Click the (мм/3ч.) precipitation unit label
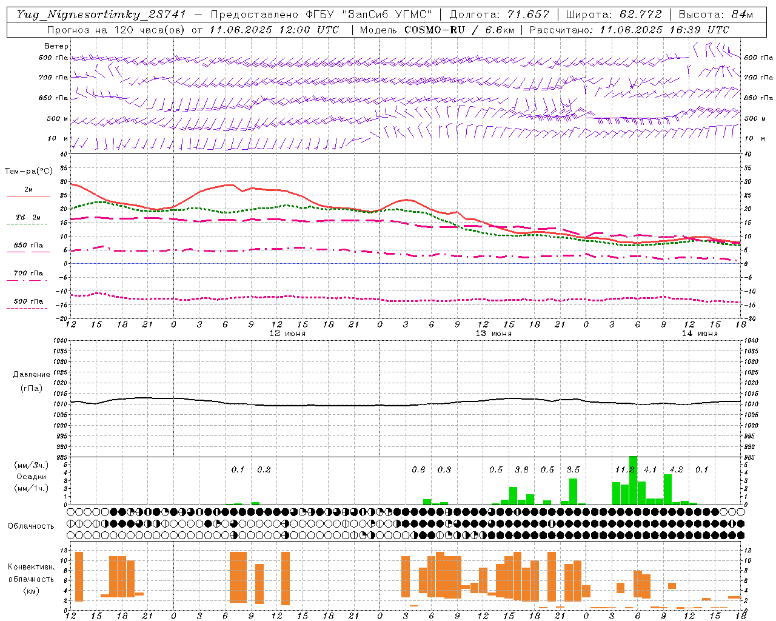776x621 pixels. pyautogui.click(x=31, y=466)
